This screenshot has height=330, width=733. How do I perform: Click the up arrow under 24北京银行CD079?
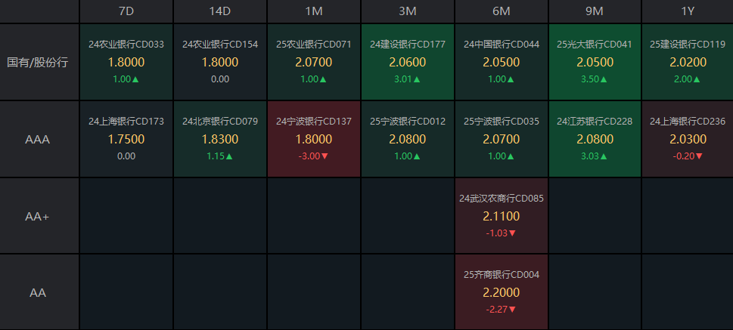pos(230,156)
